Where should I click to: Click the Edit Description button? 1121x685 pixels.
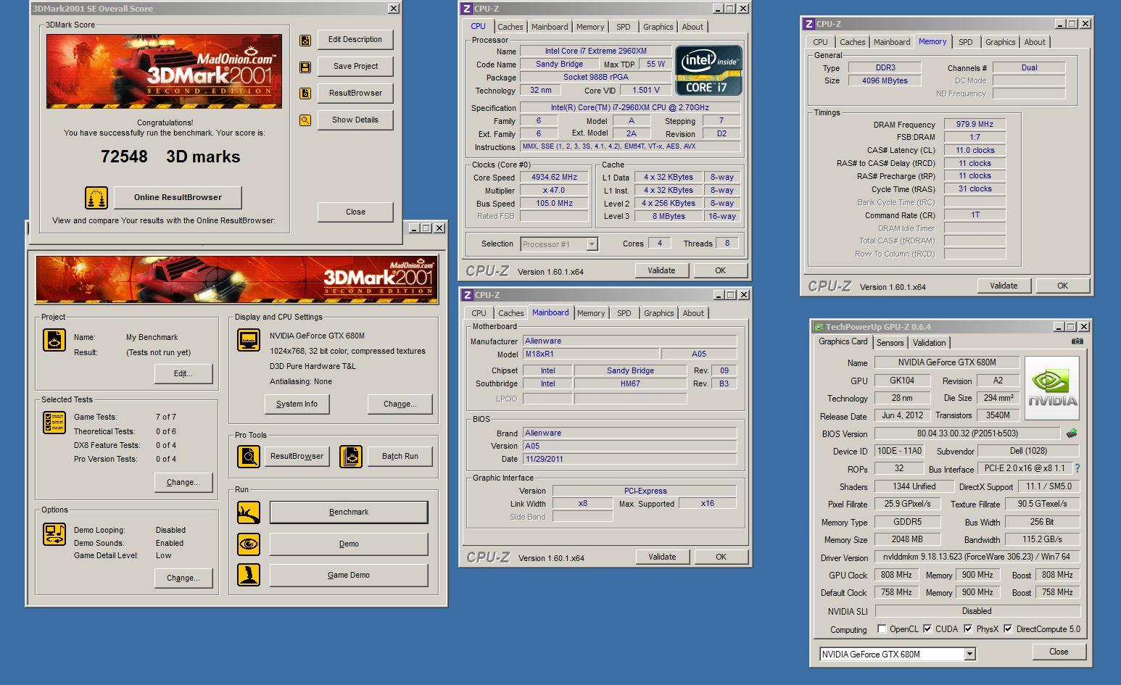click(355, 39)
